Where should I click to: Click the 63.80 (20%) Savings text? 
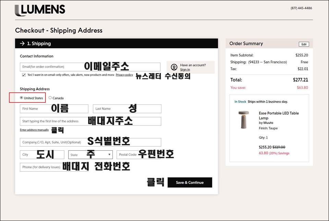point(274,153)
